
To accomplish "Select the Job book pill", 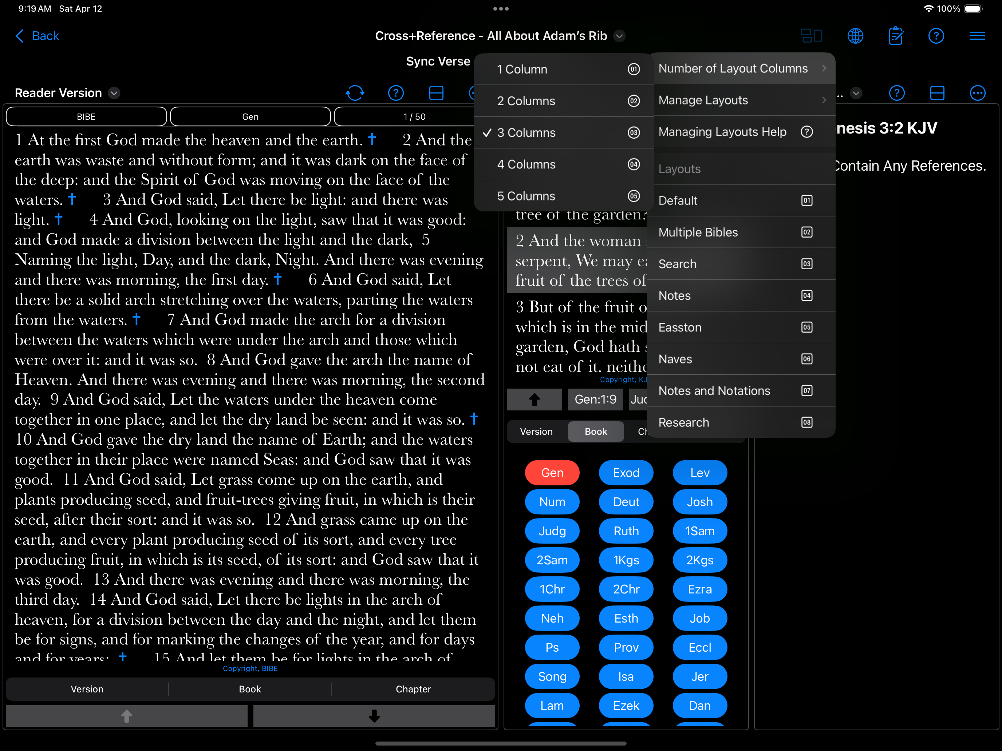I will [x=700, y=618].
